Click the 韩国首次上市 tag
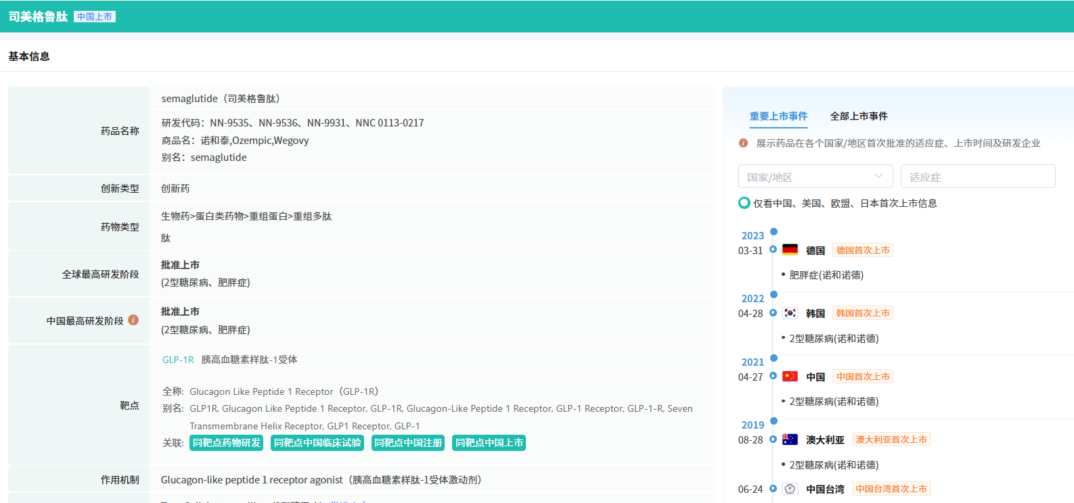Screen dimensions: 1074x503 click(x=863, y=313)
